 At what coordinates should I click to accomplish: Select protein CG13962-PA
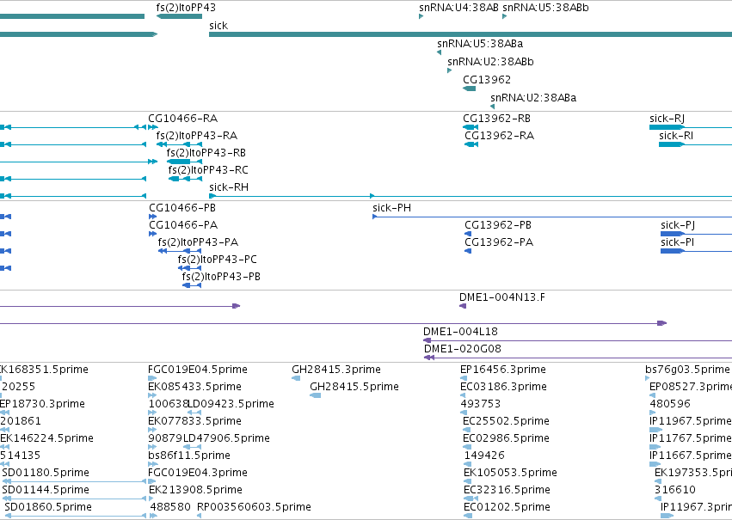pos(499,242)
